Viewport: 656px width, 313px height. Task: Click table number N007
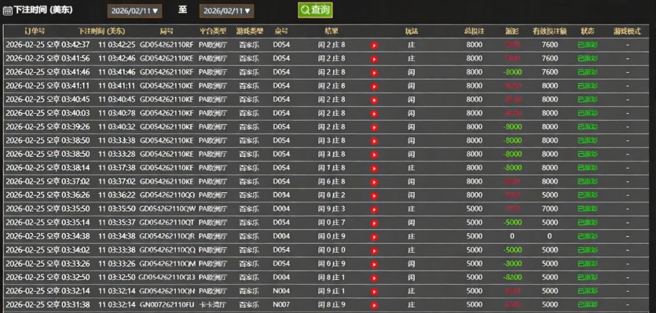click(x=281, y=304)
